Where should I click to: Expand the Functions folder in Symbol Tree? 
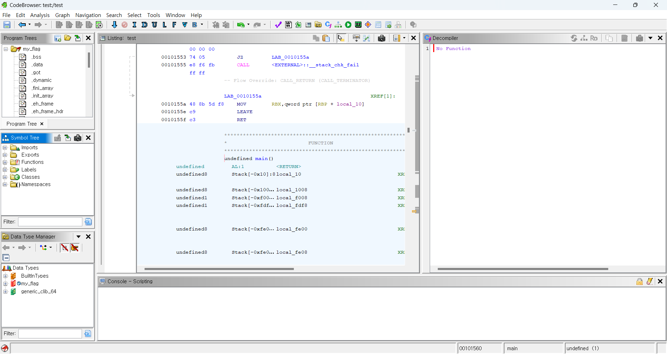point(5,162)
